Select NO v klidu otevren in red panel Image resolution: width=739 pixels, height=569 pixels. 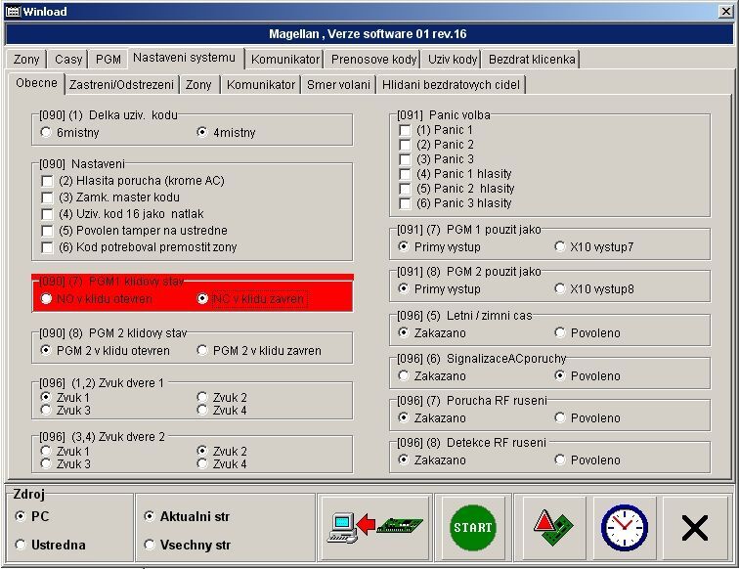pos(46,299)
